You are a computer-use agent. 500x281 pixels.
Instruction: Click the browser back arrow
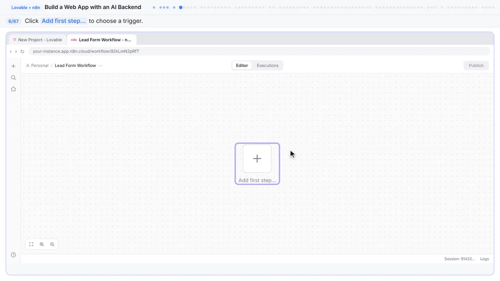(11, 52)
